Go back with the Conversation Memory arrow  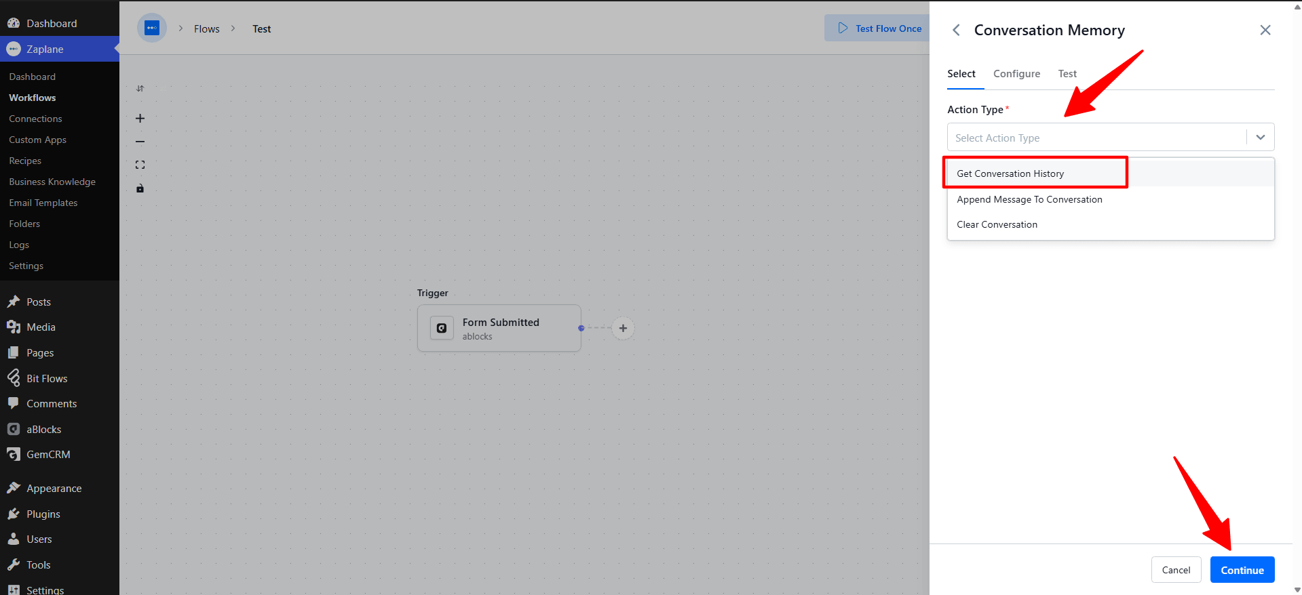(x=956, y=30)
